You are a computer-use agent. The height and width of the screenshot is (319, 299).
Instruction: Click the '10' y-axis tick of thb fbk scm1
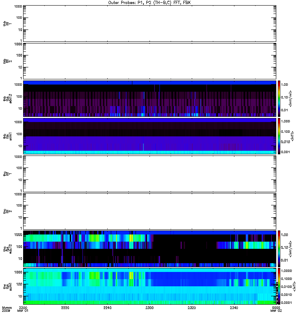point(20,146)
